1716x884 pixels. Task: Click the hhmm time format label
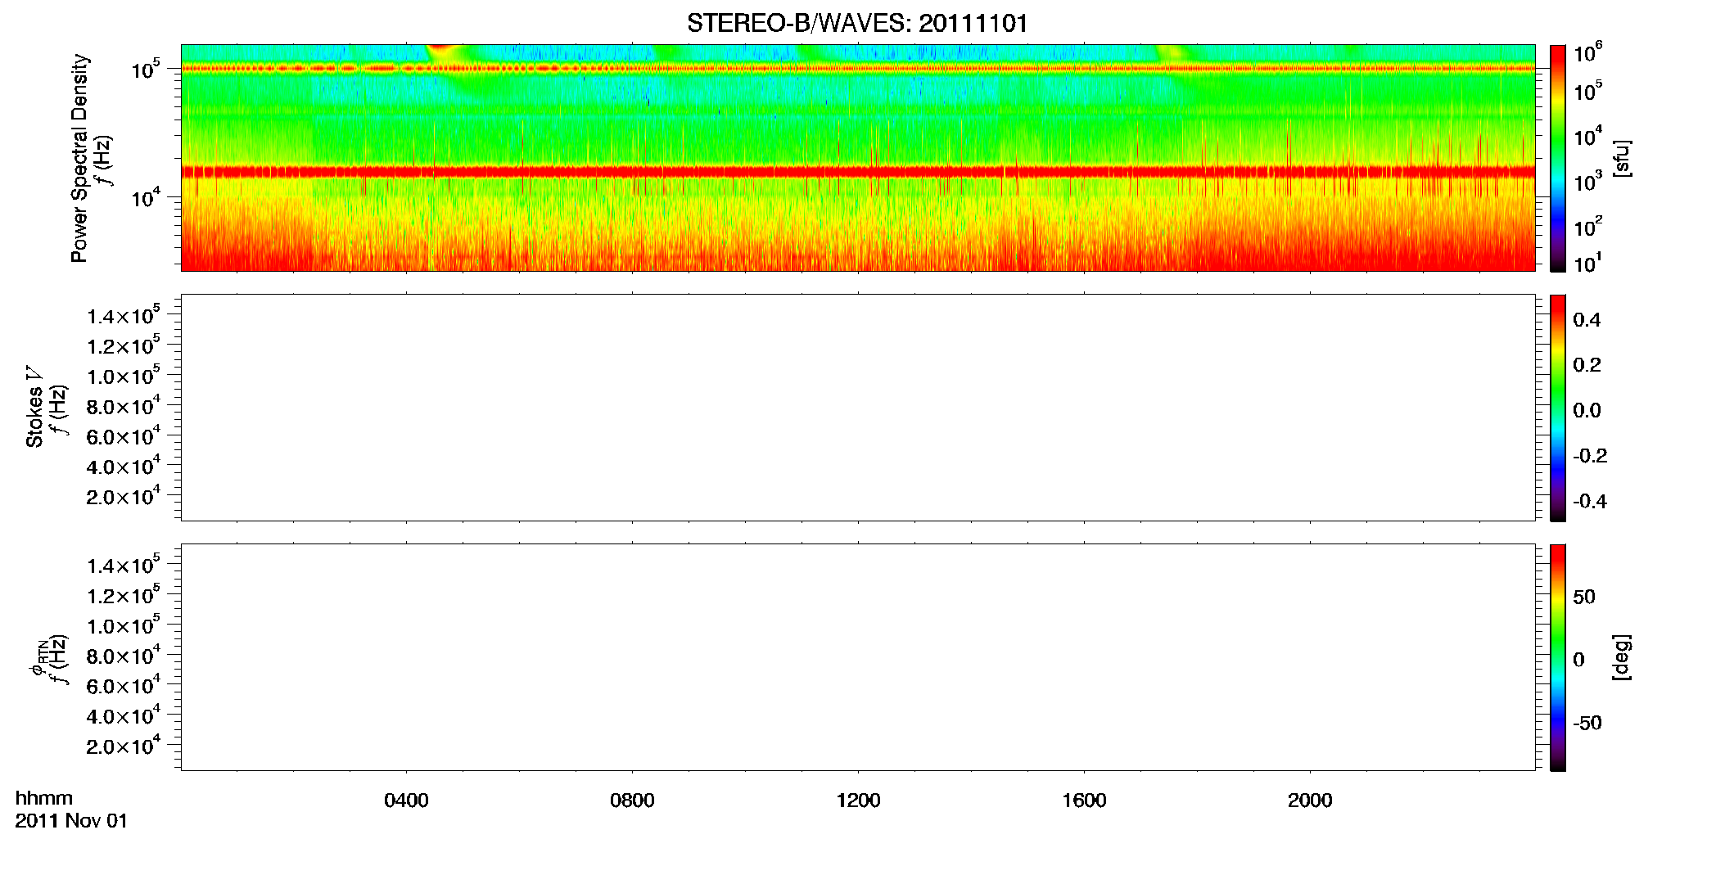pos(44,798)
